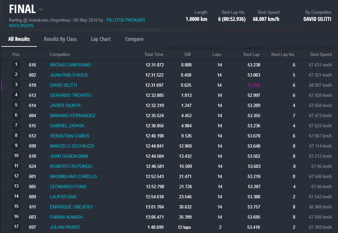Image resolution: width=338 pixels, height=233 pixels.
Task: Open competitor JULIAN PRADO
Action: coord(65,227)
